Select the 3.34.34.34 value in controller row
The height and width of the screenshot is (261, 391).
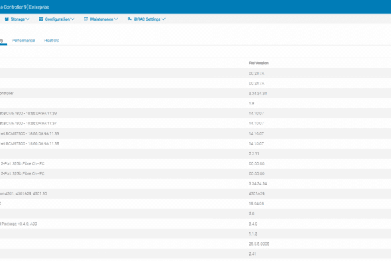pos(258,94)
